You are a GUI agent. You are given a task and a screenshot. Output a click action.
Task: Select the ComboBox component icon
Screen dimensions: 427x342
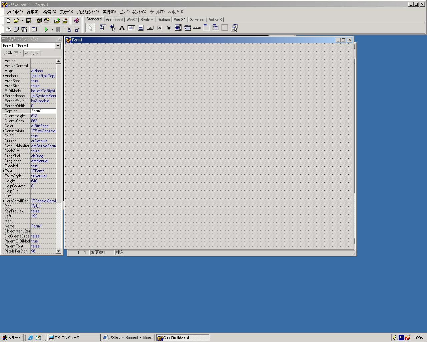[x=187, y=28]
